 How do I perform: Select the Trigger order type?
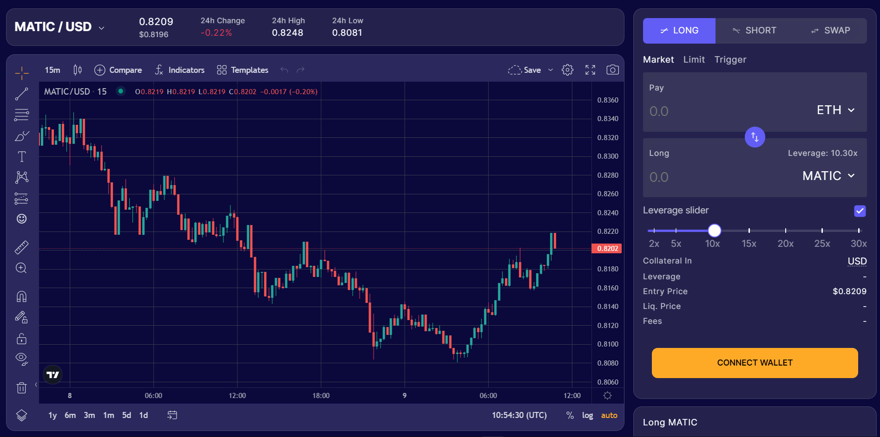(x=730, y=59)
